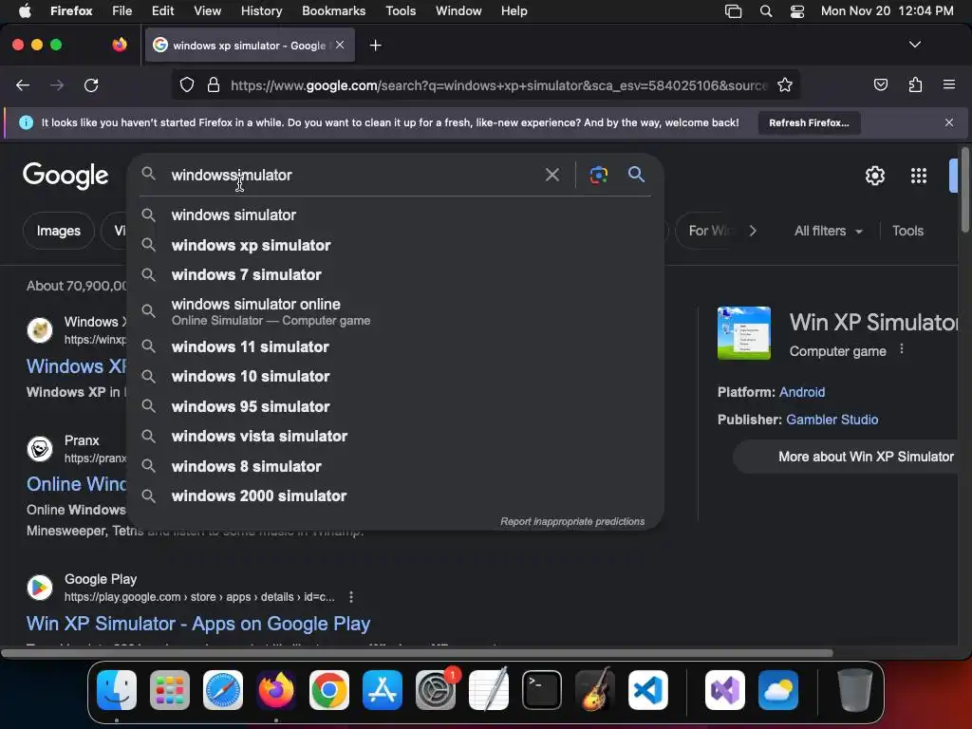Advance the filter chips with right chevron
Screen dimensions: 972x729
point(753,231)
